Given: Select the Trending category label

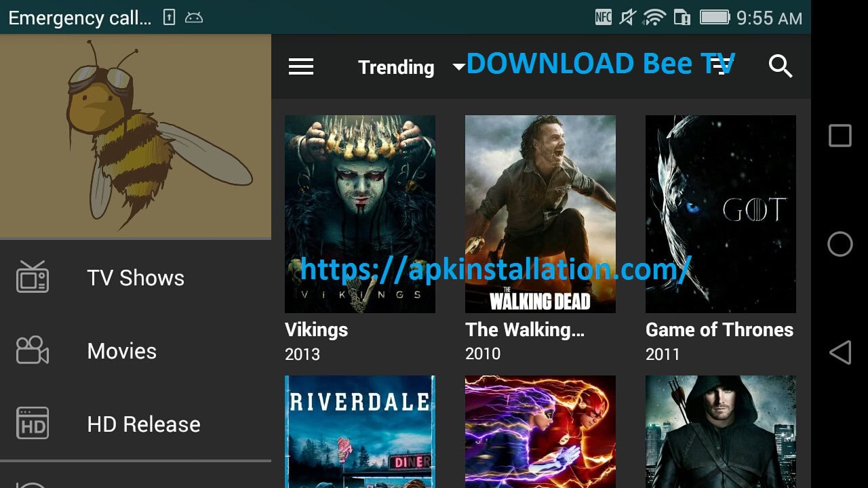Looking at the screenshot, I should (x=396, y=67).
